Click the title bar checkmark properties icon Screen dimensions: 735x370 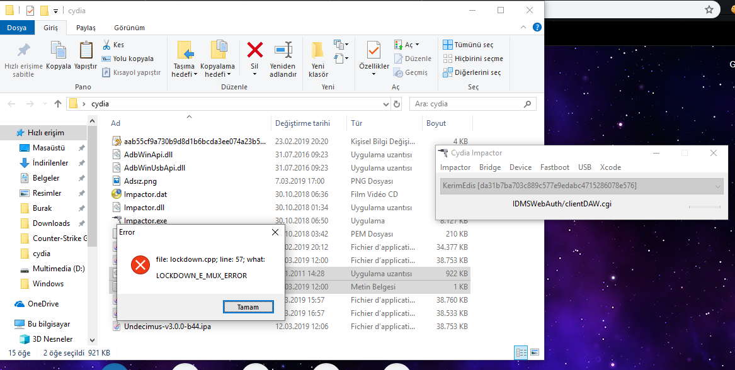[x=30, y=10]
